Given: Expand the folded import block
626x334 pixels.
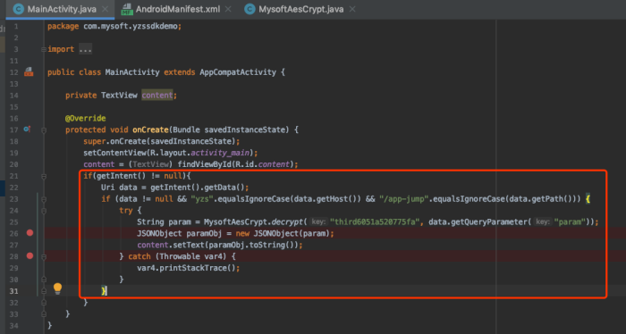Looking at the screenshot, I should pyautogui.click(x=44, y=49).
